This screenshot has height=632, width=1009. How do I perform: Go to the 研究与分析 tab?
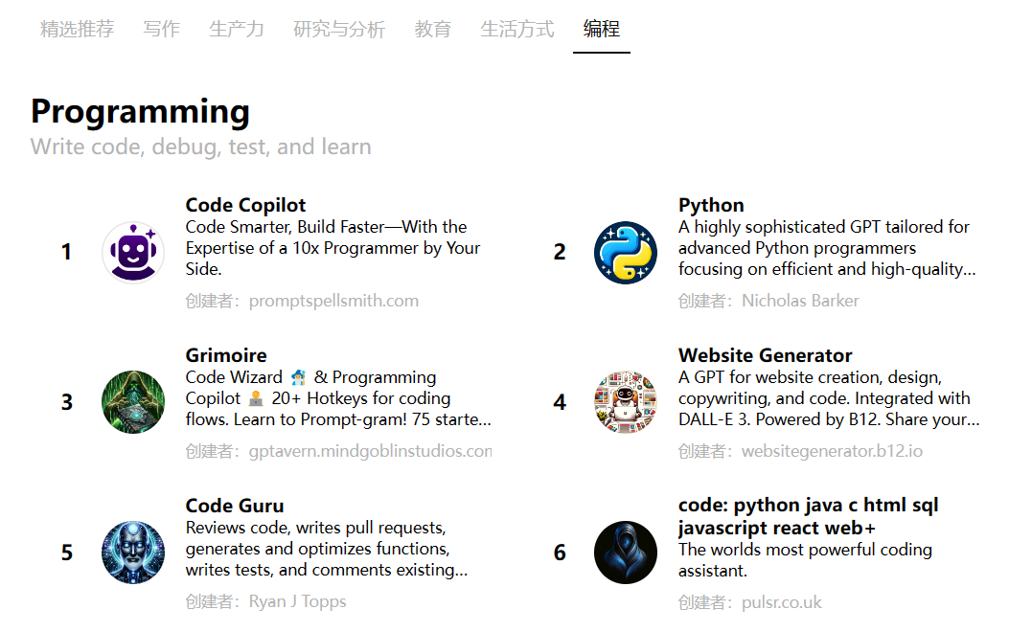339,29
